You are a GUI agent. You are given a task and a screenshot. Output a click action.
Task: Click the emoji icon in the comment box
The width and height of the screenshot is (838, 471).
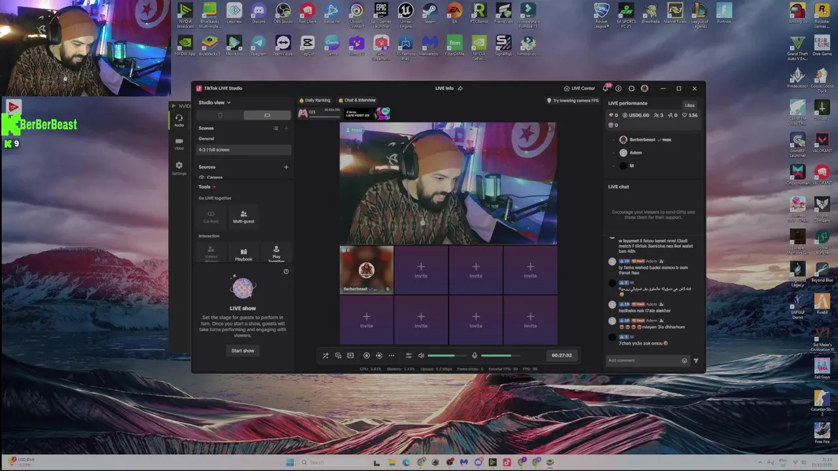pos(684,360)
